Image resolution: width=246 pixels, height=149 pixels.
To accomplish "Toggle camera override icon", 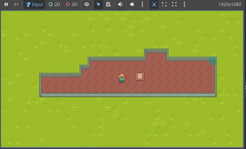I will click(132, 4).
